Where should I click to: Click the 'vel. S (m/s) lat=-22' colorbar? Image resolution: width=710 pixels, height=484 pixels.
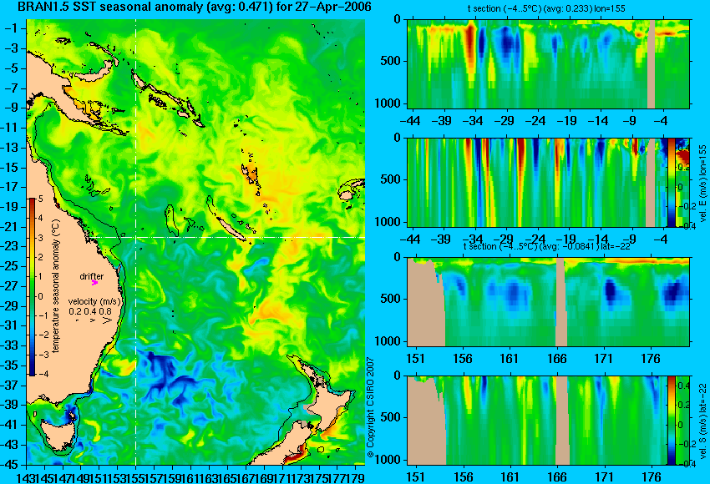(672, 421)
